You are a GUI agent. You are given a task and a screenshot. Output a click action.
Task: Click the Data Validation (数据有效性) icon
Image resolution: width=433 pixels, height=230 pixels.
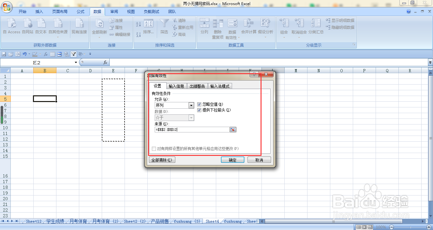(x=232, y=23)
